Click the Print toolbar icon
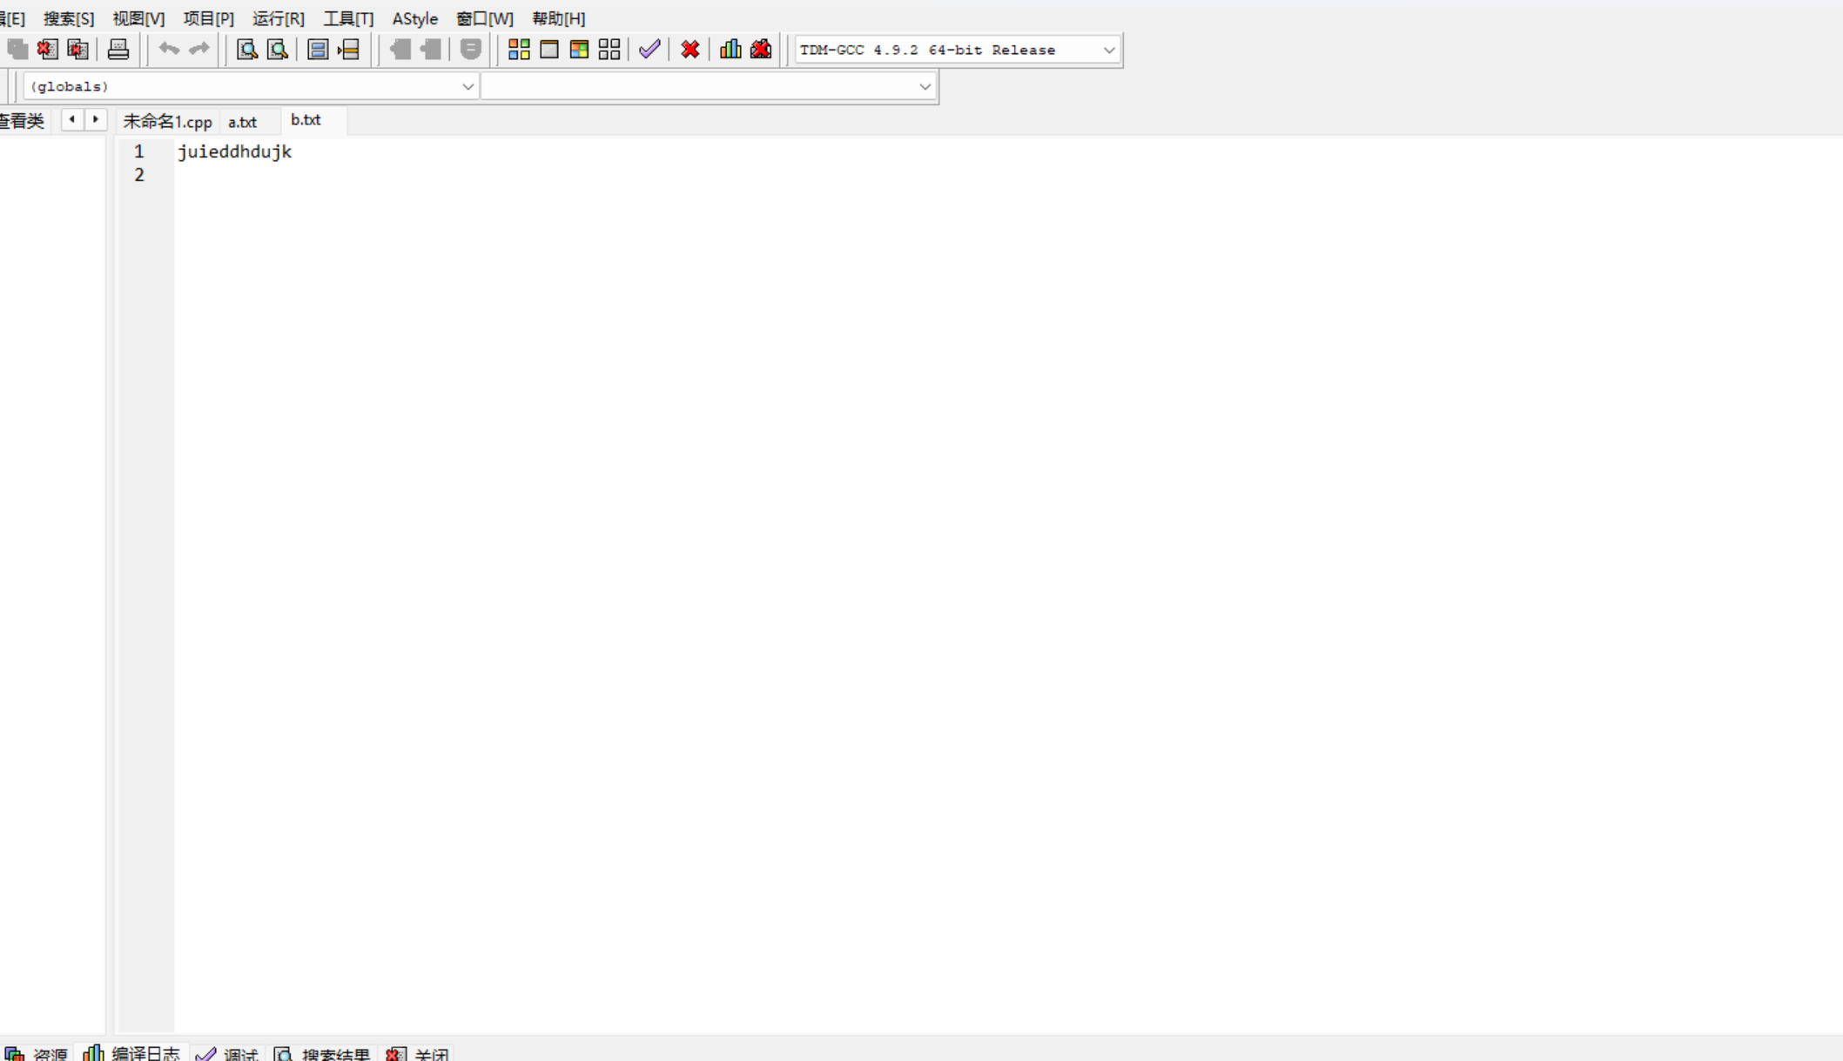The height and width of the screenshot is (1061, 1843). [118, 50]
